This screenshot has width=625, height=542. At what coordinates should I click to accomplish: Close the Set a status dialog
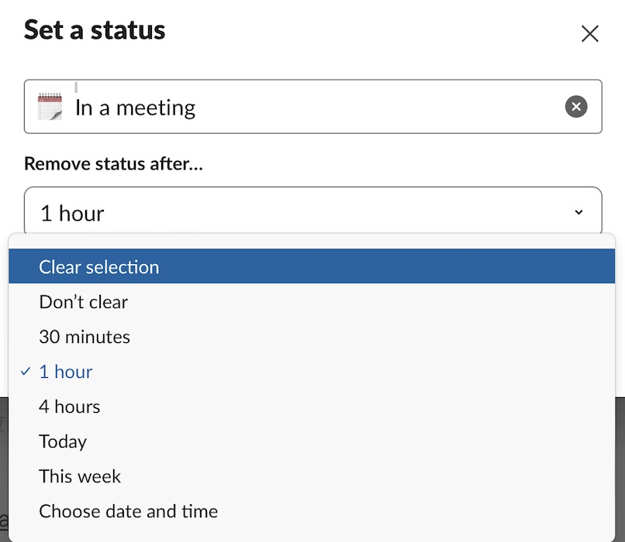589,33
